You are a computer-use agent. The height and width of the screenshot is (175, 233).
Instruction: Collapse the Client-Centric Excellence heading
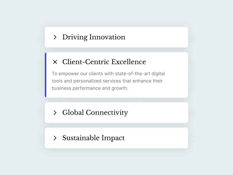(104, 62)
